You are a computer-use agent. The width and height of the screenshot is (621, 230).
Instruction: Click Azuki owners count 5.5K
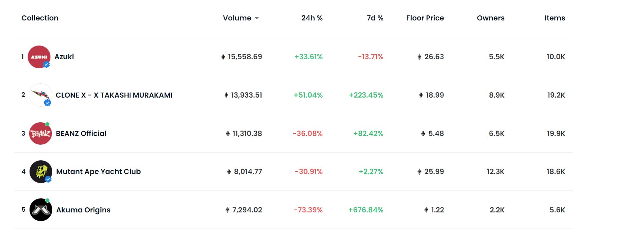[497, 57]
